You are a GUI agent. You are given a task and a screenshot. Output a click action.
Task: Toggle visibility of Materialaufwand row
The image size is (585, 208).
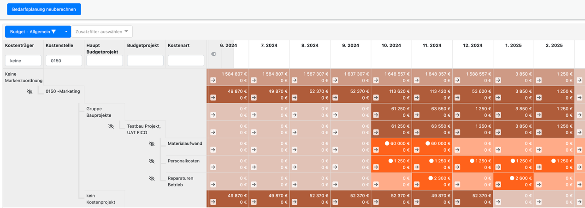point(152,144)
